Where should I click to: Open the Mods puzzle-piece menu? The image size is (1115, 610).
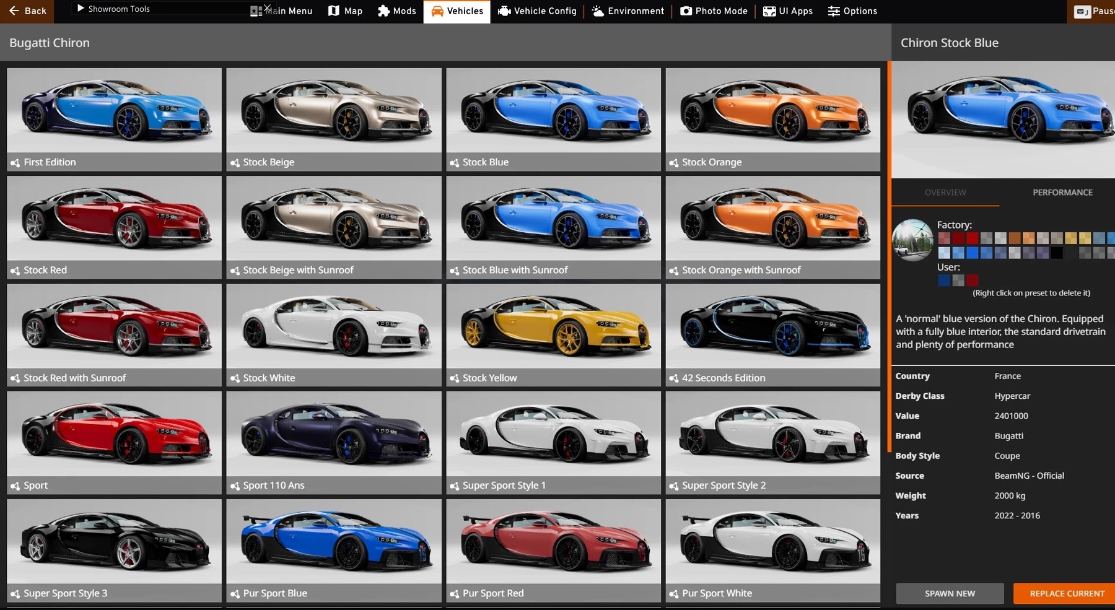396,11
